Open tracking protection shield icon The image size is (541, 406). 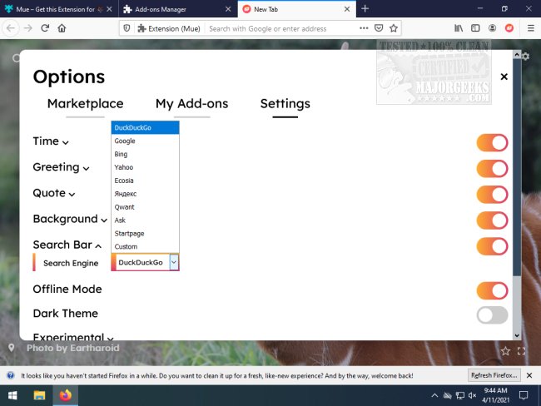coord(127,28)
